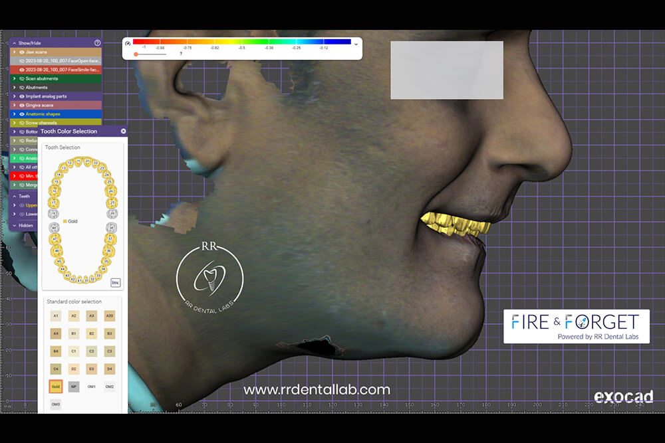
Task: Open Show/Hide panel help icon
Action: tap(98, 43)
